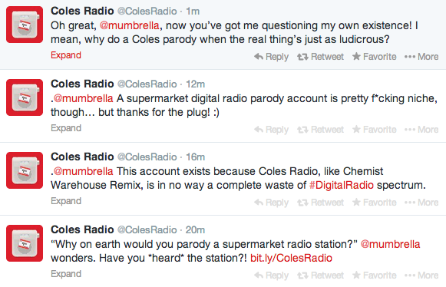Expand the 1m-old tweet in red
Screen dimensions: 446x287
(x=66, y=55)
